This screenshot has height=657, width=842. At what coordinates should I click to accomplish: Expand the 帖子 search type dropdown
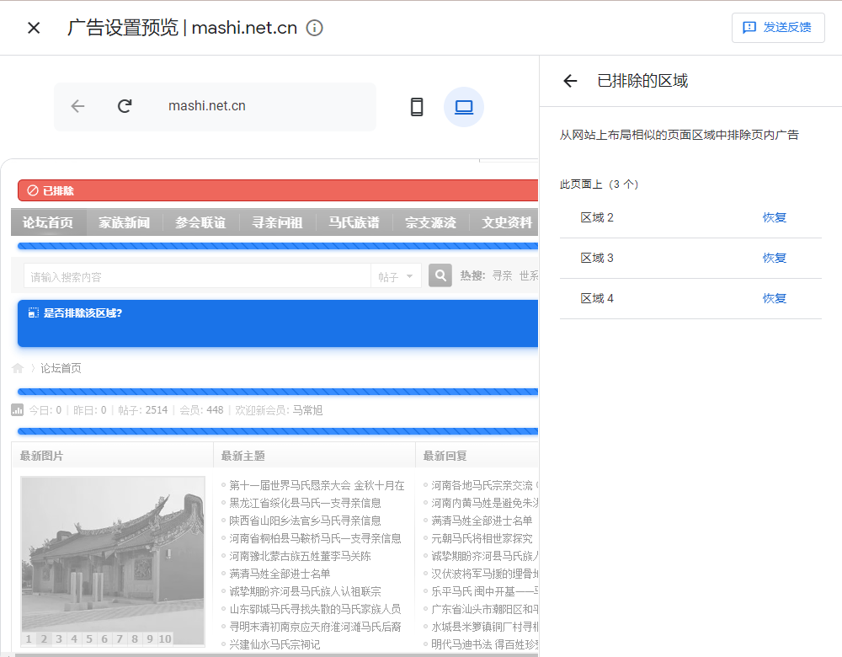pyautogui.click(x=396, y=276)
